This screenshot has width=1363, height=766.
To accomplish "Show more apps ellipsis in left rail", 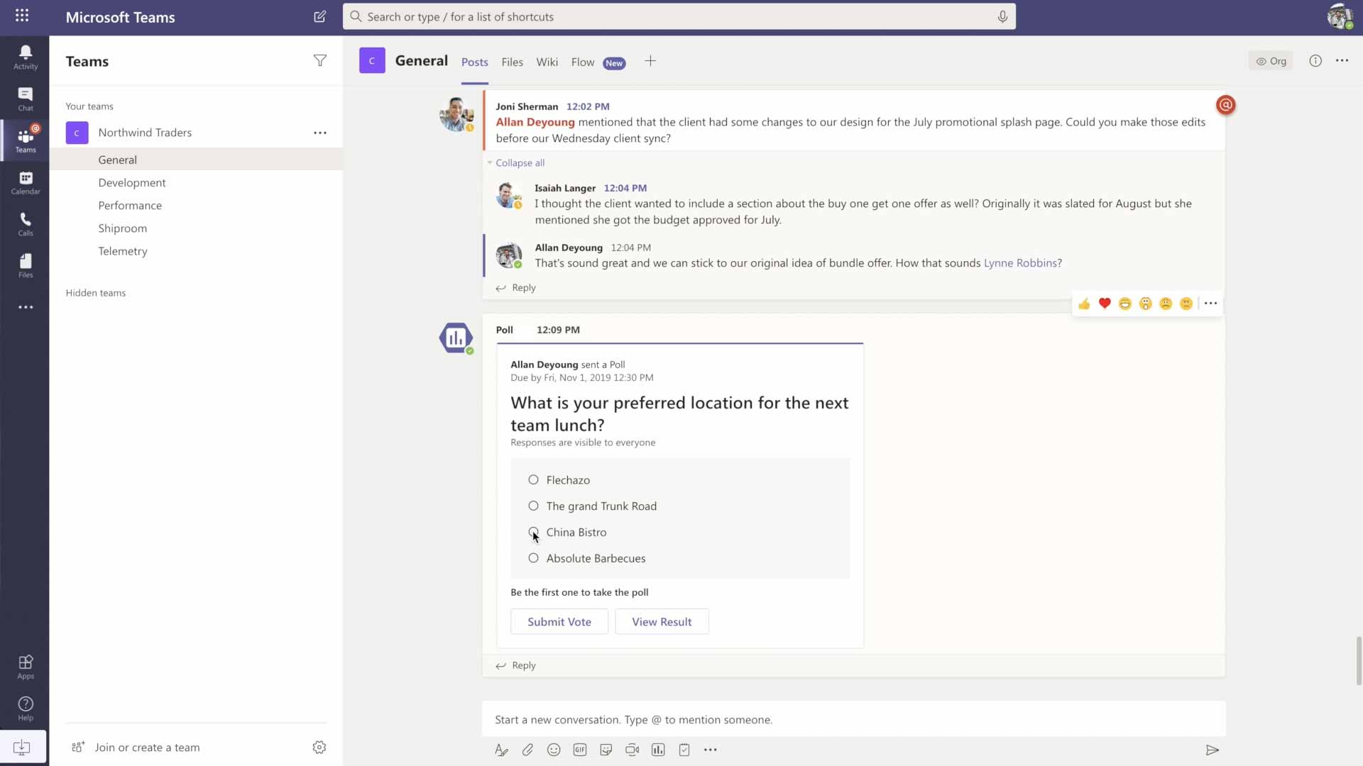I will coord(26,307).
